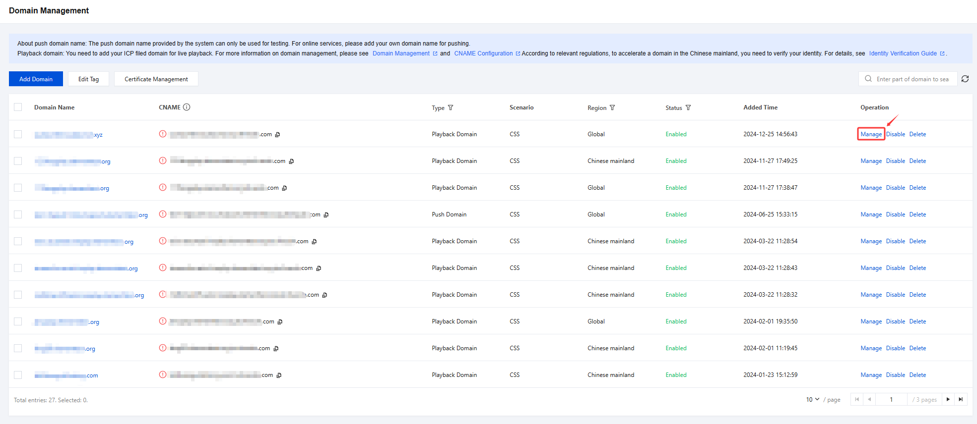Viewport: 977px width, 424px height.
Task: Open the Status column filter icon
Action: click(x=688, y=107)
